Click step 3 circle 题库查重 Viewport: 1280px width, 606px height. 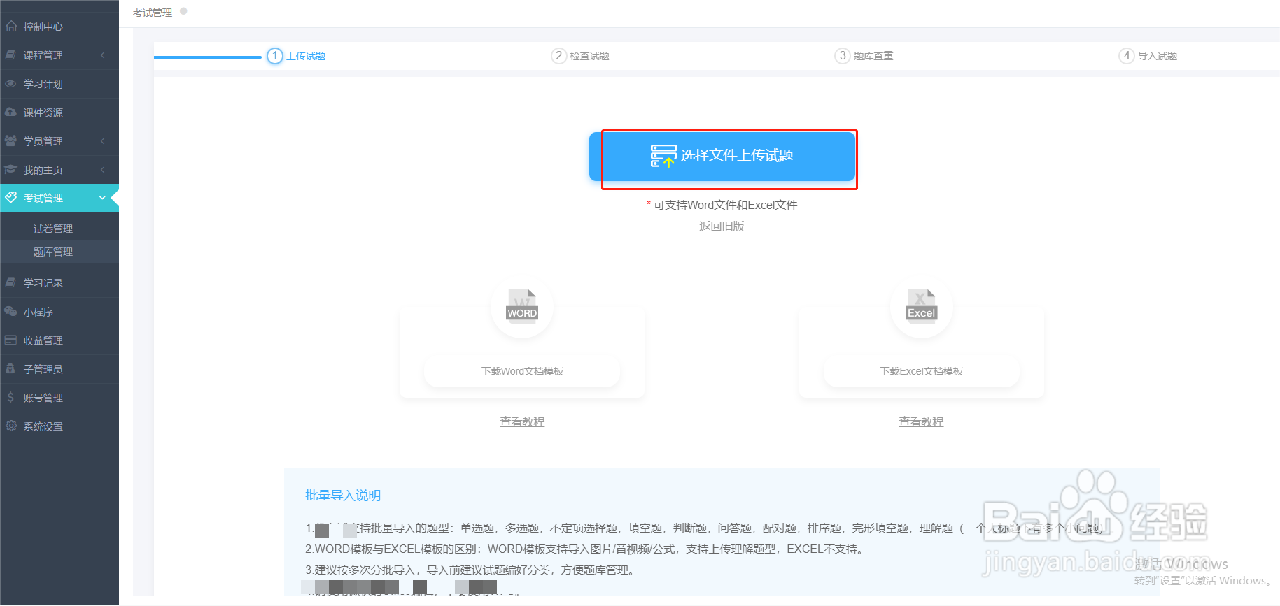coord(843,56)
